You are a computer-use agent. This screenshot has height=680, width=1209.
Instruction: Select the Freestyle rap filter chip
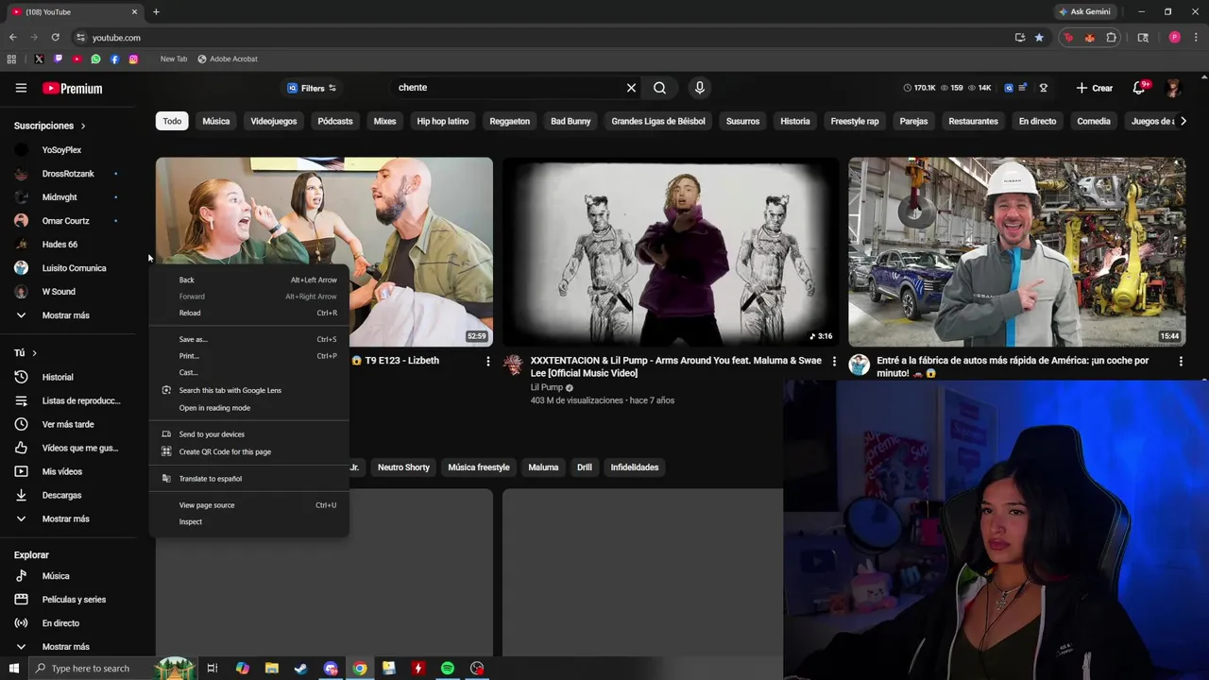click(855, 121)
